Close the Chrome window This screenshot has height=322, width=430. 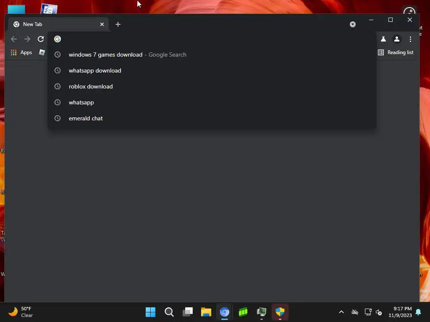click(410, 20)
